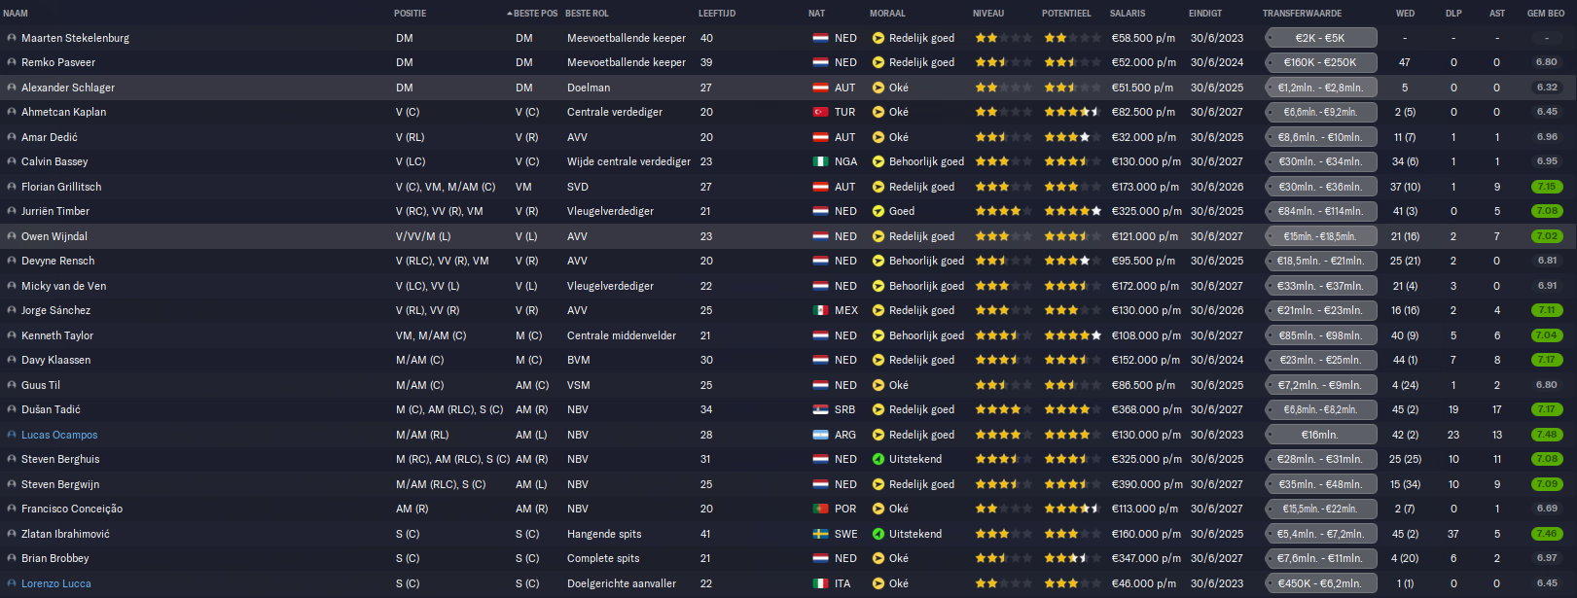Image resolution: width=1577 pixels, height=598 pixels.
Task: Select Mexican flag in Jorge Sánchez row
Action: click(820, 310)
